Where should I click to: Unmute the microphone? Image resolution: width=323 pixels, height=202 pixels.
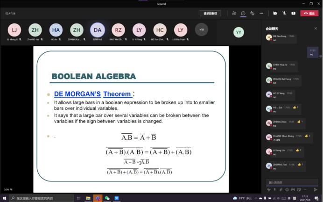click(x=284, y=14)
